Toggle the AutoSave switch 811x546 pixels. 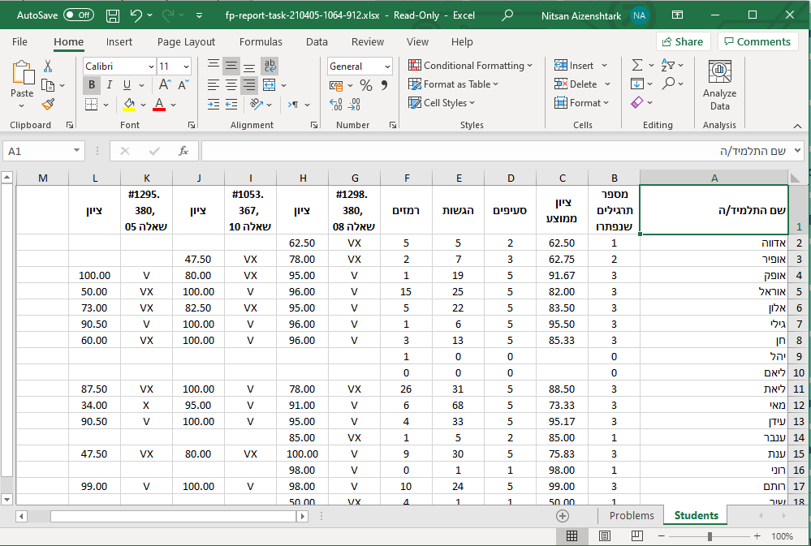pyautogui.click(x=78, y=15)
